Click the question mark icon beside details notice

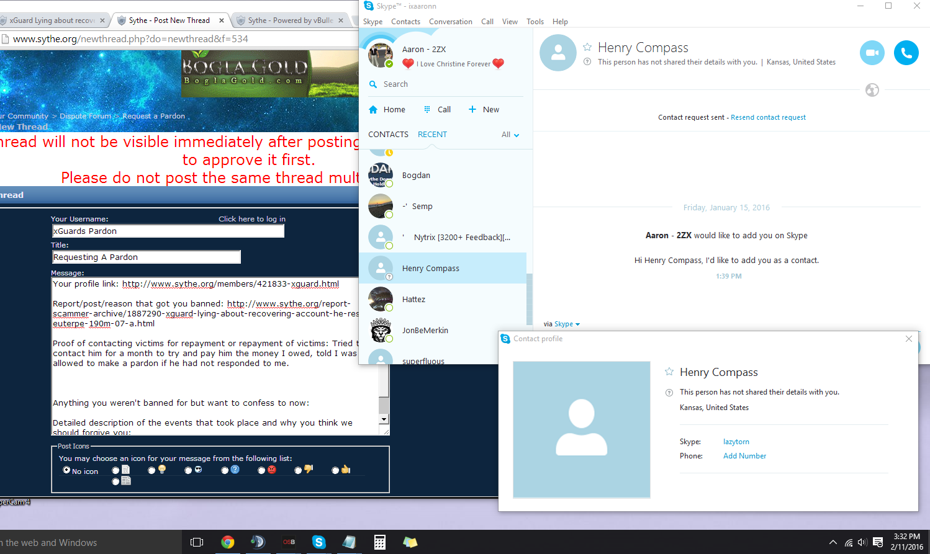click(587, 62)
